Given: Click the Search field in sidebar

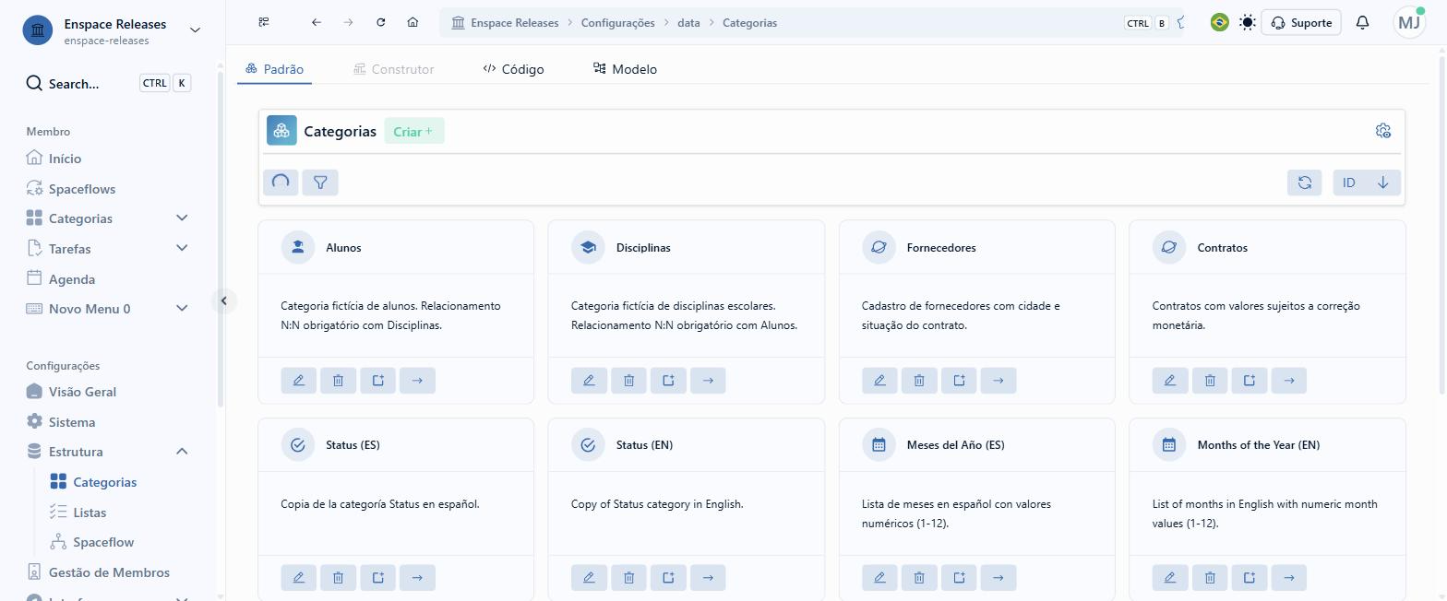Looking at the screenshot, I should click(109, 84).
